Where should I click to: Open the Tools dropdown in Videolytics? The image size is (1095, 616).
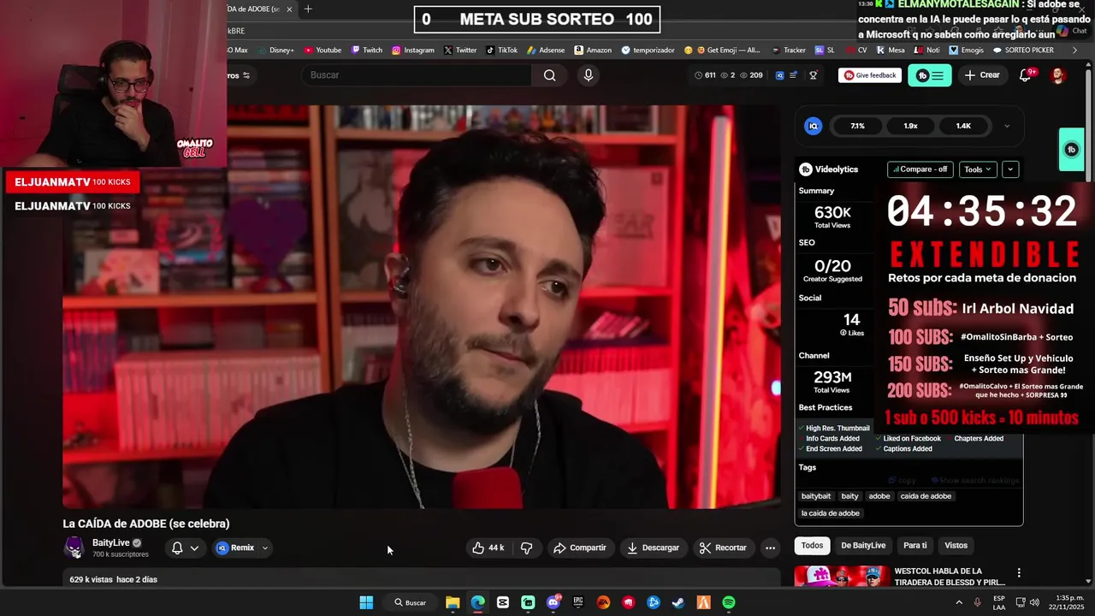click(978, 169)
